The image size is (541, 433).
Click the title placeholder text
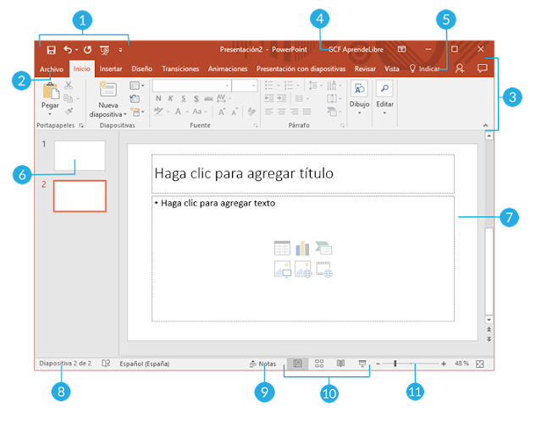click(x=244, y=173)
